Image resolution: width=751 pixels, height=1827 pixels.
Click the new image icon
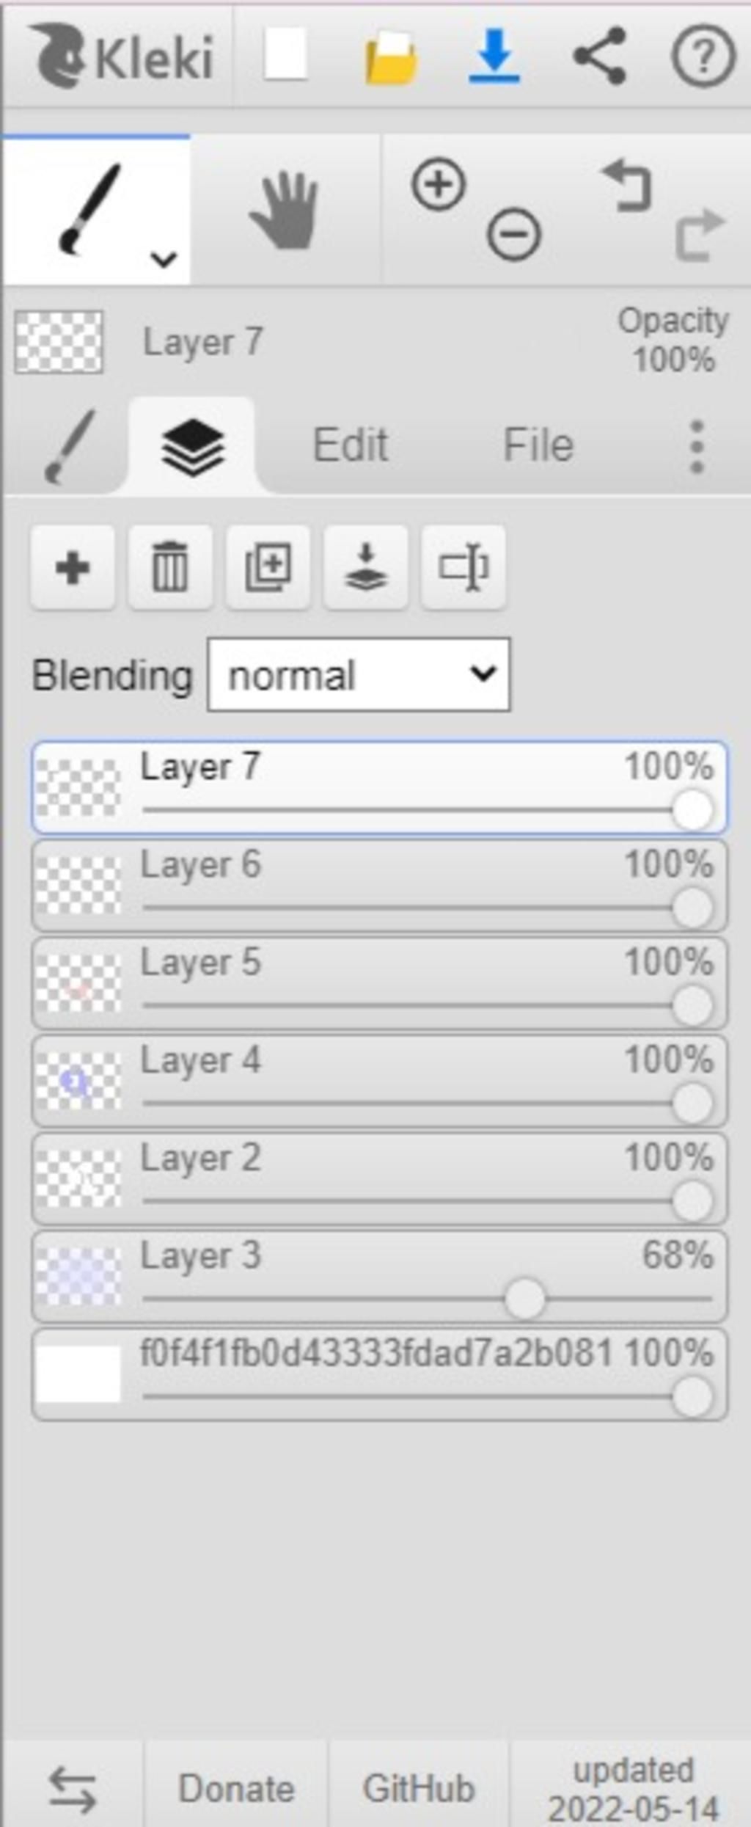(x=285, y=54)
